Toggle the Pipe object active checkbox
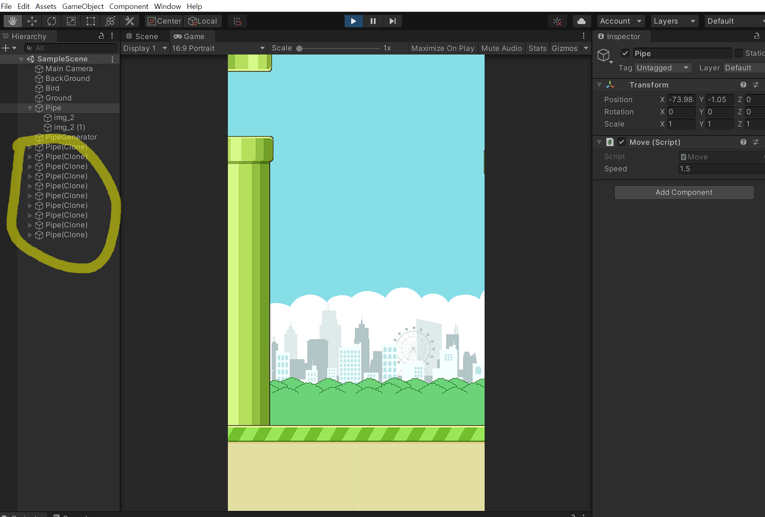Viewport: 765px width, 517px height. click(625, 53)
